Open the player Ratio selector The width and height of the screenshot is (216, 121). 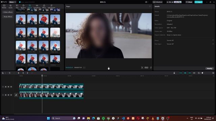(146, 68)
